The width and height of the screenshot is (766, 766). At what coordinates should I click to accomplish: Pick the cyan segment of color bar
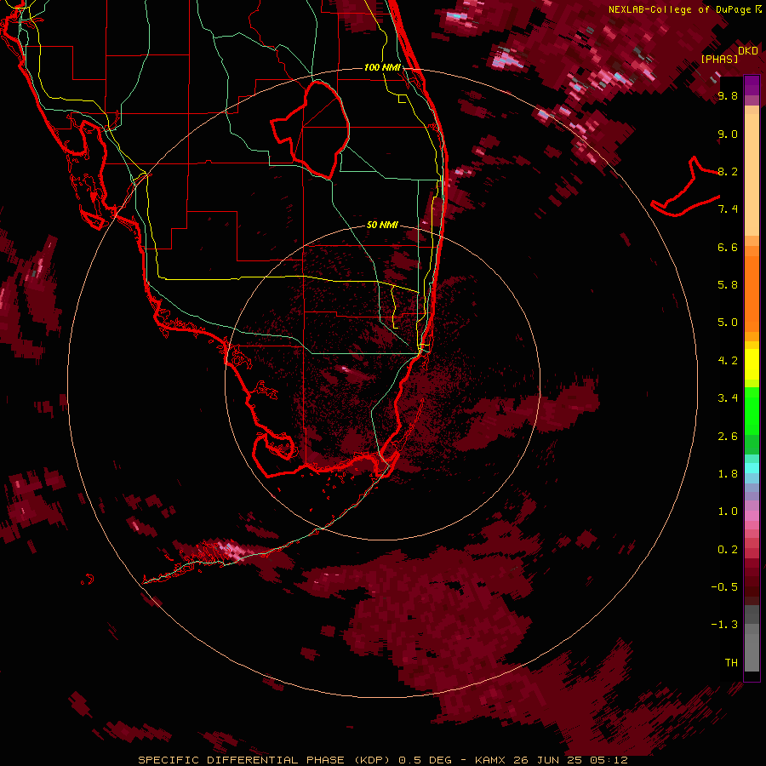tap(752, 468)
